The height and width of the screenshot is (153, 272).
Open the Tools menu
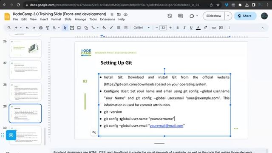pyautogui.click(x=93, y=19)
